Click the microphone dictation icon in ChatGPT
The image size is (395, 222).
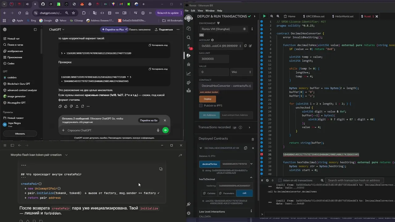[158, 130]
